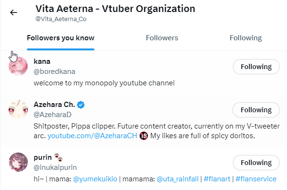
Task: Open Azehara Ch. profile avatar
Action: coord(18,109)
